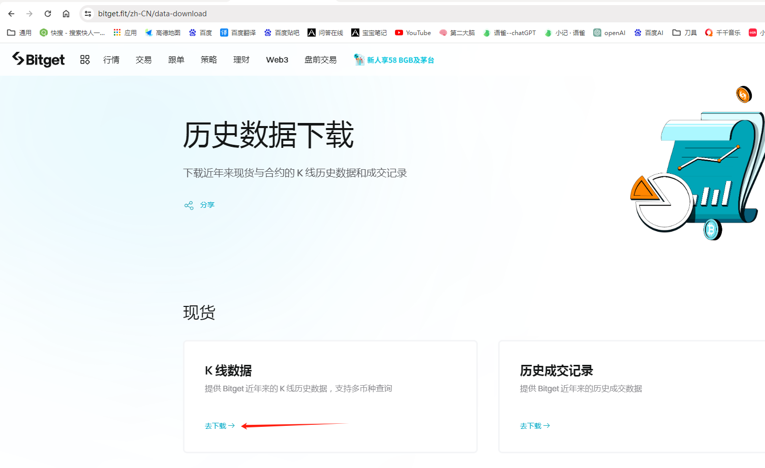The image size is (765, 468).
Task: Click the 历史成交记录 card title
Action: 557,371
